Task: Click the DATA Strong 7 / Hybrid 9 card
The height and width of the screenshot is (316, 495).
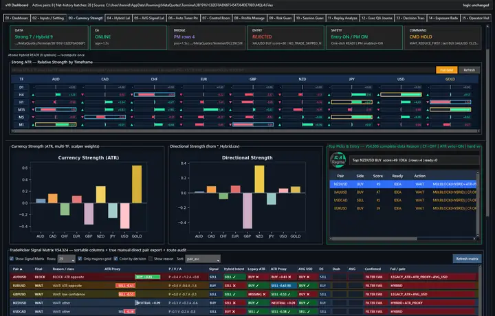Action: click(x=49, y=38)
